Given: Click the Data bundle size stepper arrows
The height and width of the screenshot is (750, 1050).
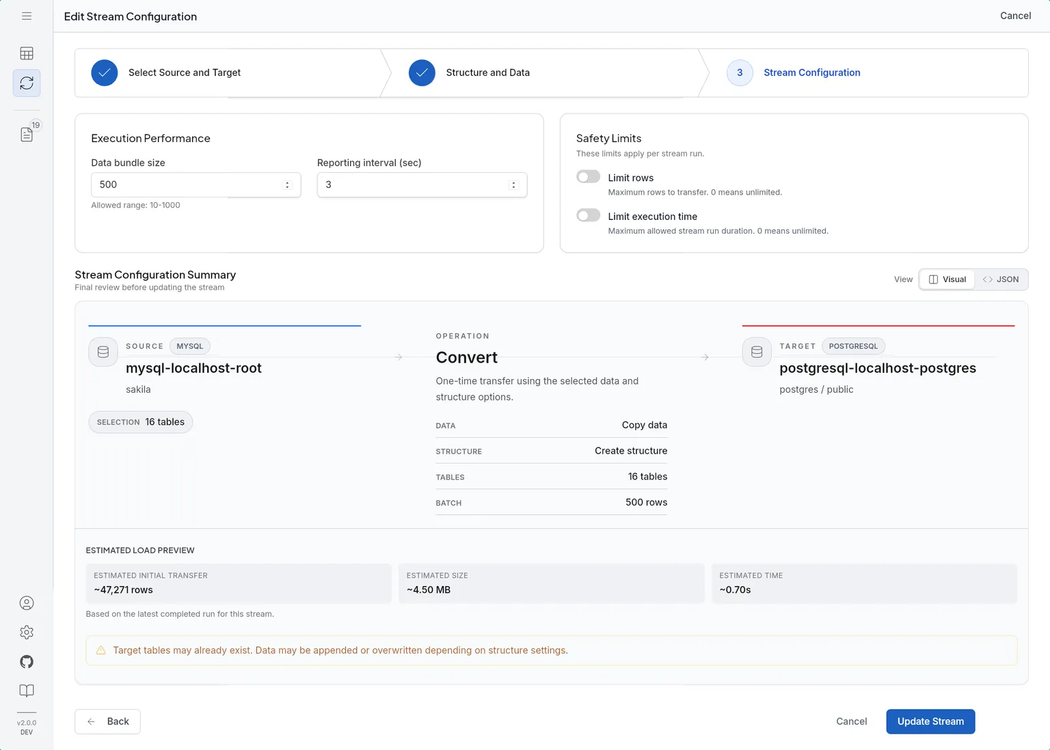Looking at the screenshot, I should click(287, 185).
